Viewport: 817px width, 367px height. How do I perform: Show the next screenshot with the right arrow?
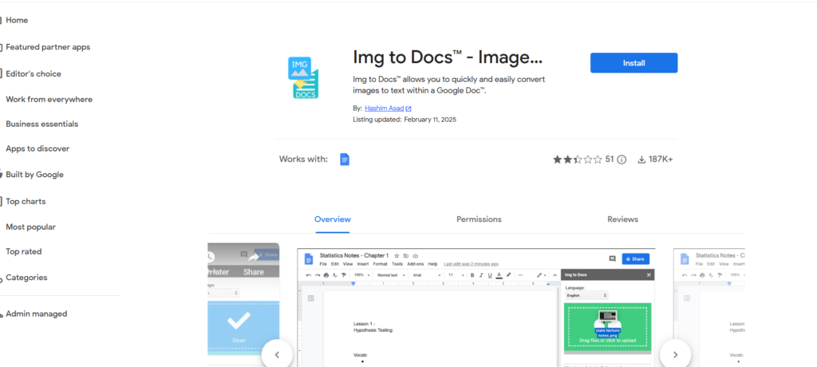pos(675,354)
